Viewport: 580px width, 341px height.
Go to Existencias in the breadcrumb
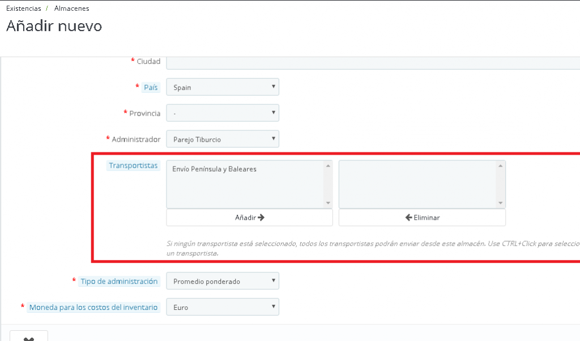coord(23,8)
